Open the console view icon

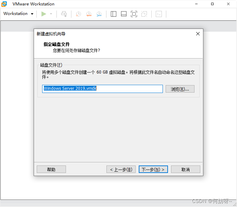[159, 14]
